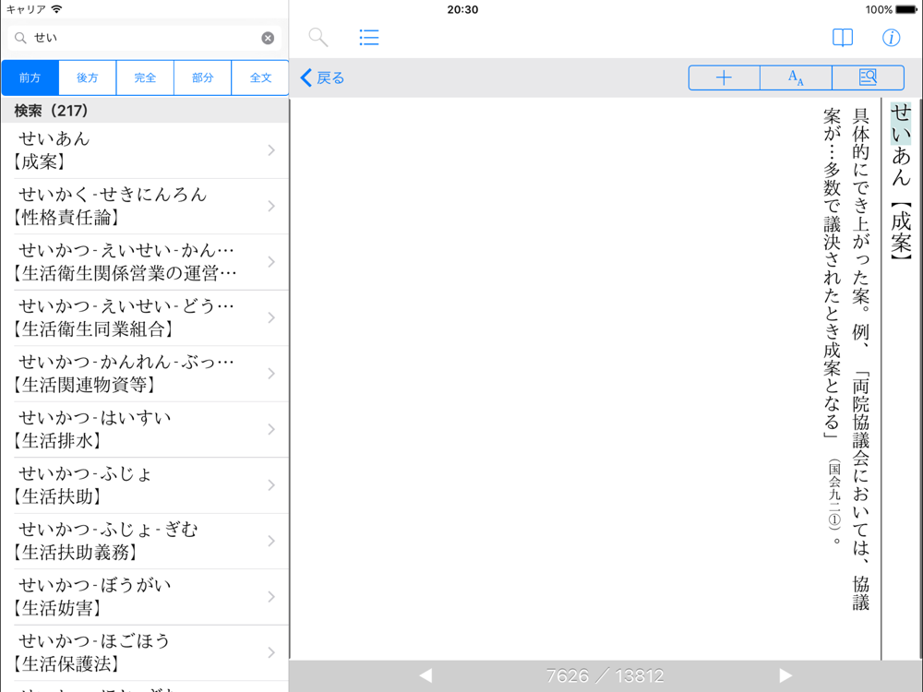The image size is (923, 692).
Task: Go to previous entry with left arrow
Action: click(426, 675)
